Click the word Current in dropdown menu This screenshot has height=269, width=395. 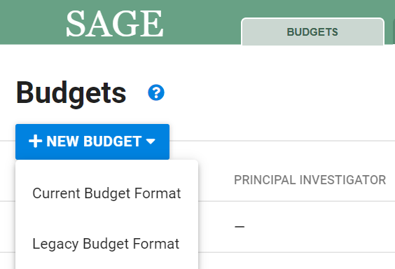pyautogui.click(x=57, y=193)
